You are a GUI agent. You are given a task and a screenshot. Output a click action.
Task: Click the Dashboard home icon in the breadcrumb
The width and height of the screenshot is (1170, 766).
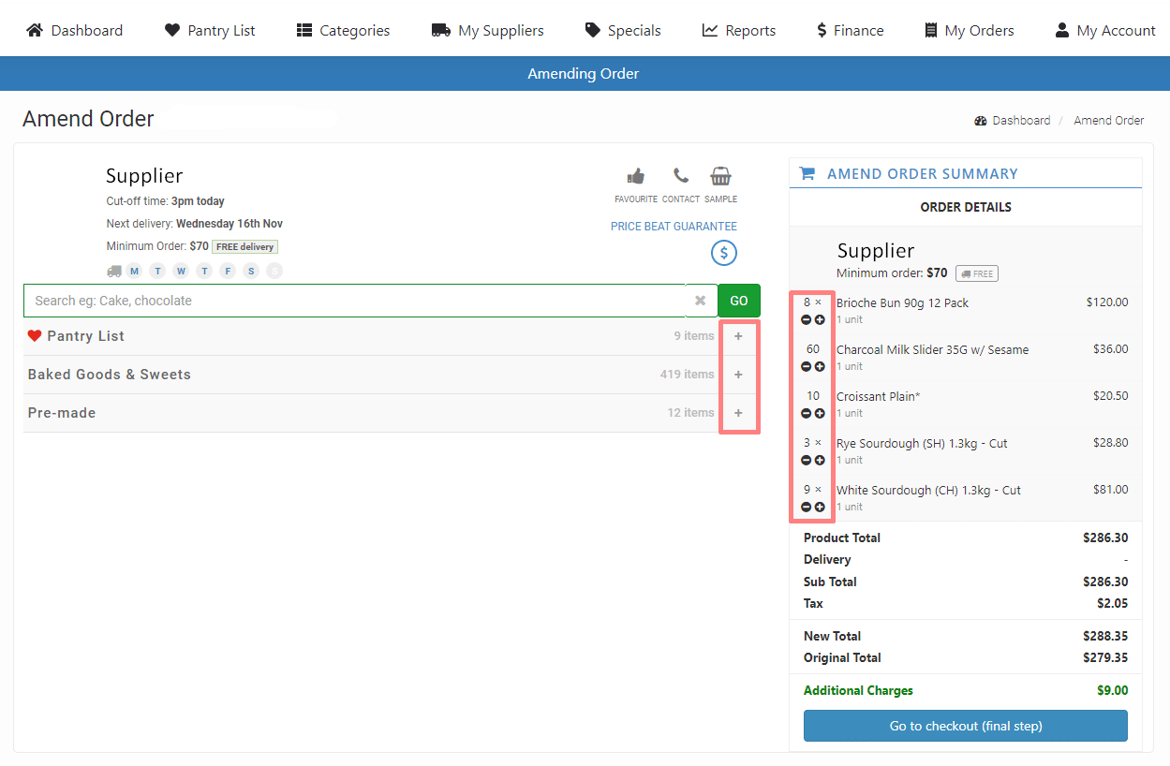click(x=983, y=120)
